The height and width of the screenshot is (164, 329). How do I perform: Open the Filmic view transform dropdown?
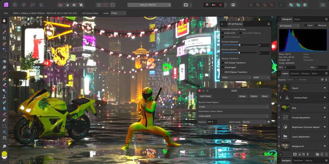236,77
